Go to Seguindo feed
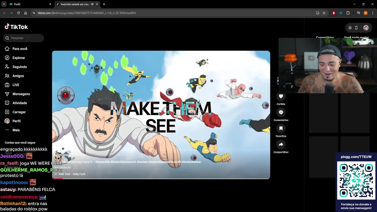Screen dimensions: 377x212 16,67
